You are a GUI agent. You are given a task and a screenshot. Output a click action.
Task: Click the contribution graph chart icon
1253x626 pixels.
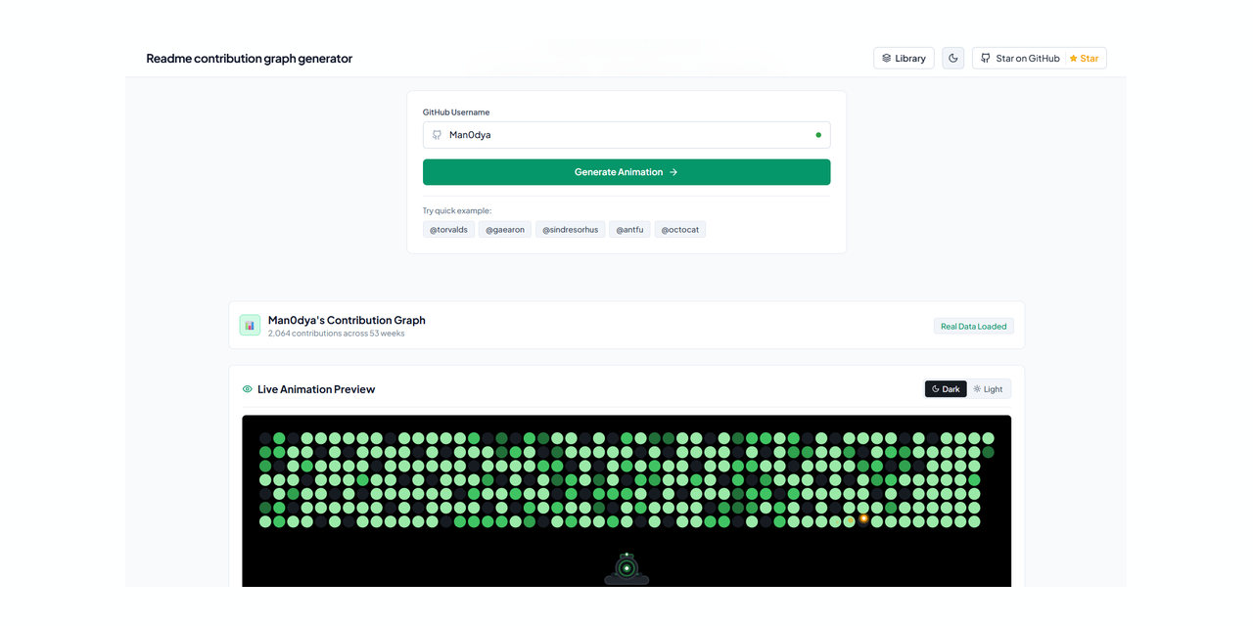(x=250, y=325)
